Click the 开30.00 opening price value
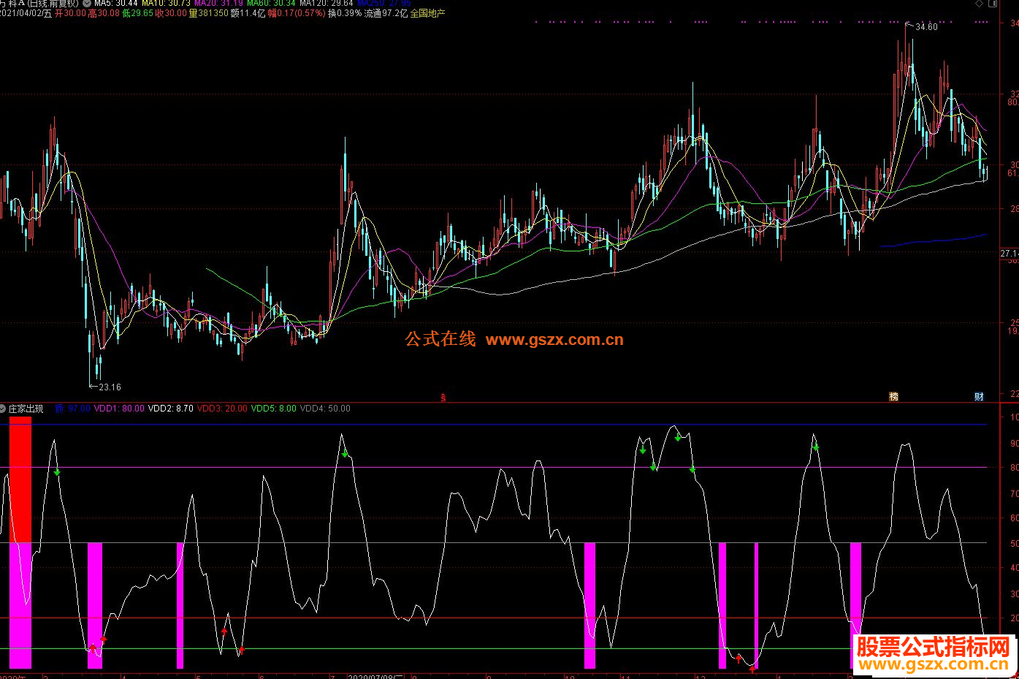This screenshot has height=679, width=1019. (70, 13)
